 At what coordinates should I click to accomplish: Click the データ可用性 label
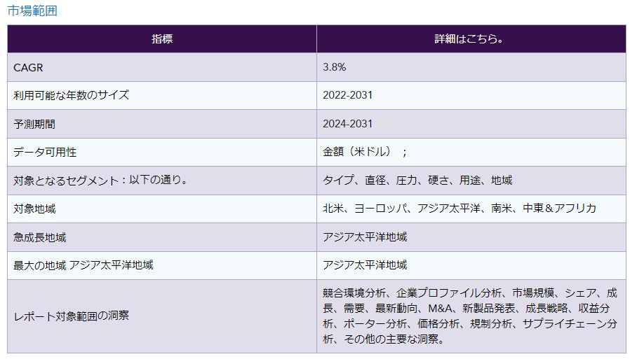tap(45, 153)
